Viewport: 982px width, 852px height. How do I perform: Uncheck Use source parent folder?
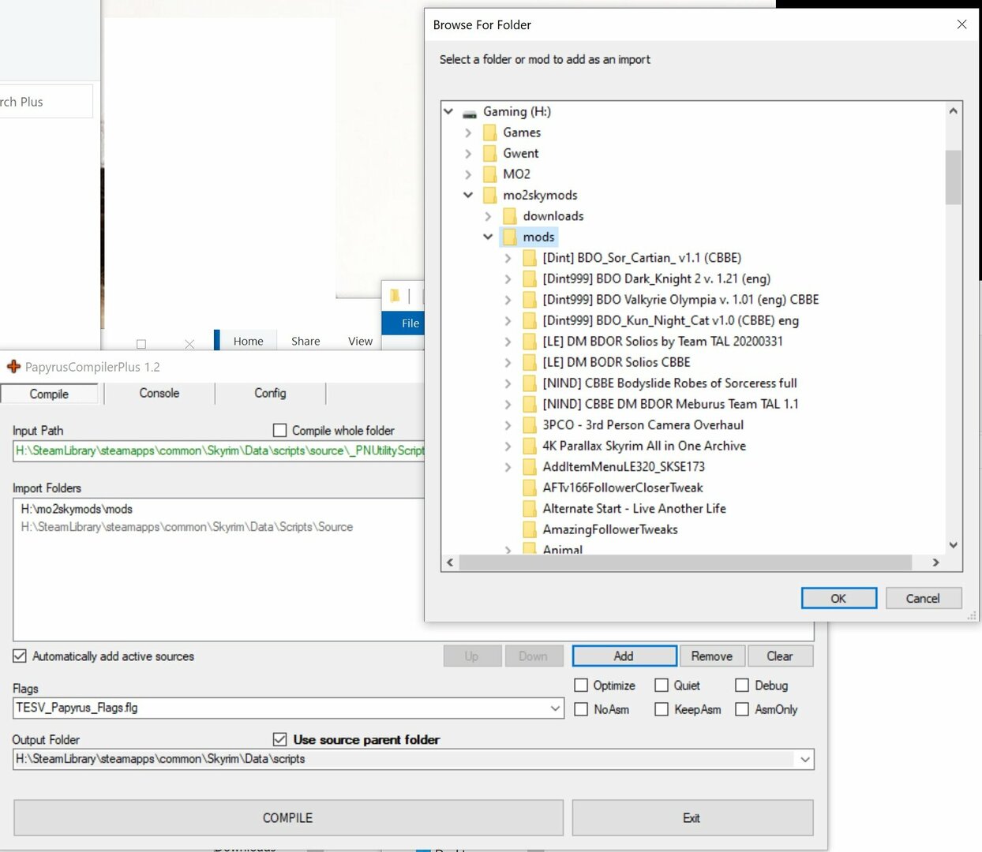279,739
